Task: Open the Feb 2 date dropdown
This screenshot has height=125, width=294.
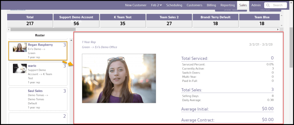Action: point(156,5)
